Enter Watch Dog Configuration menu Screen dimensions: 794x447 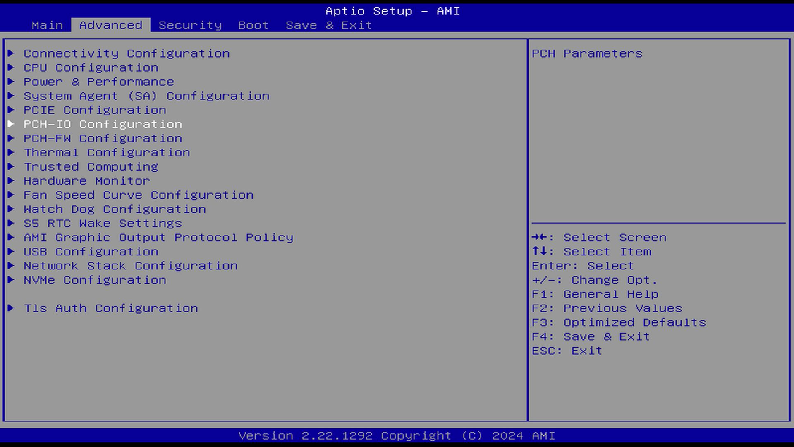(x=115, y=209)
